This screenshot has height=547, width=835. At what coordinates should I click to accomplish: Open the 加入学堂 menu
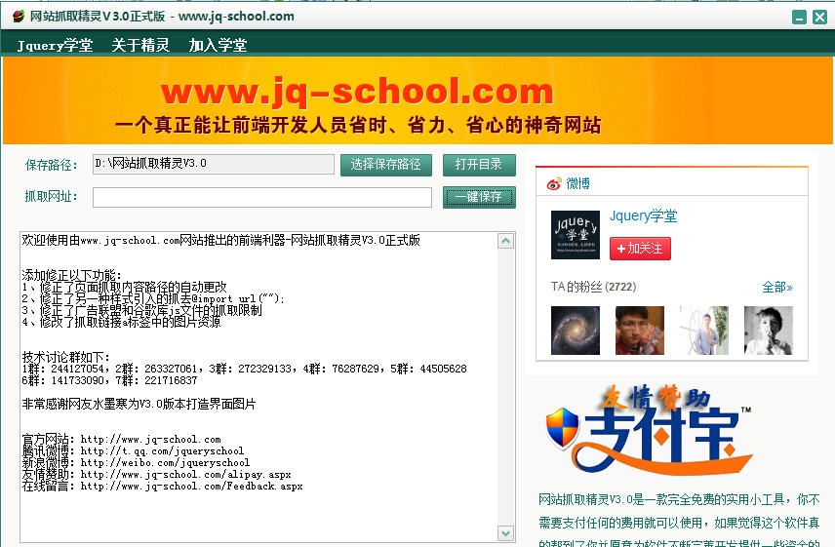[218, 45]
